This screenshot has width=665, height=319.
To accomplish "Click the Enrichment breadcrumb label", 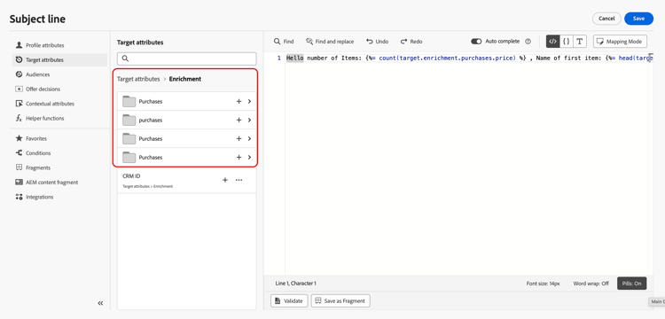I will click(185, 79).
